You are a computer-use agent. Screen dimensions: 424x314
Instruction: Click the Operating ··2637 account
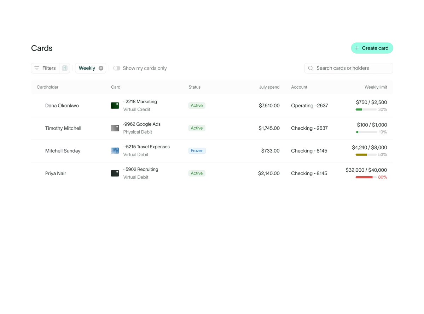(x=309, y=106)
